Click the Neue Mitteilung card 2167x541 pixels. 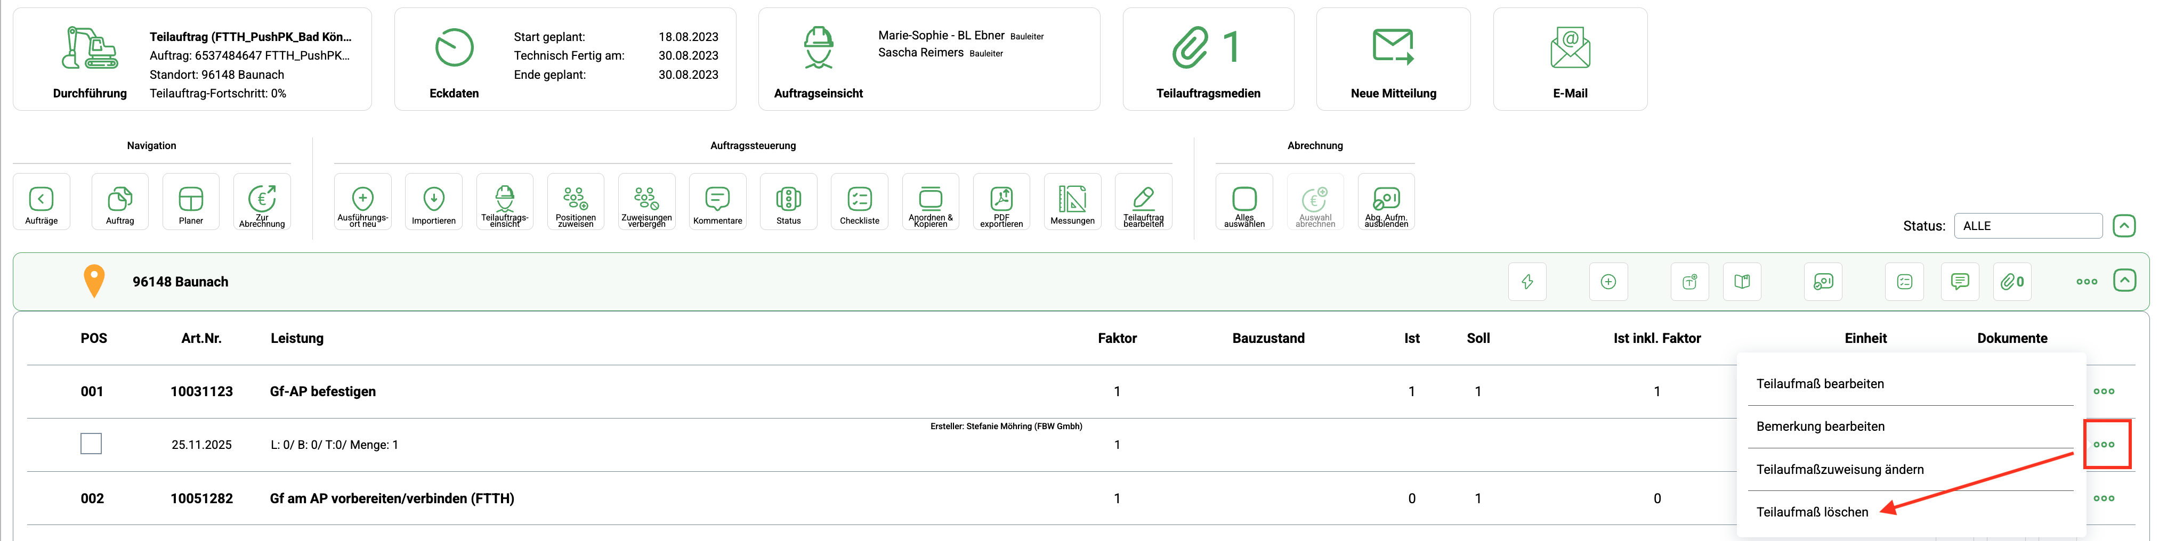(x=1393, y=60)
